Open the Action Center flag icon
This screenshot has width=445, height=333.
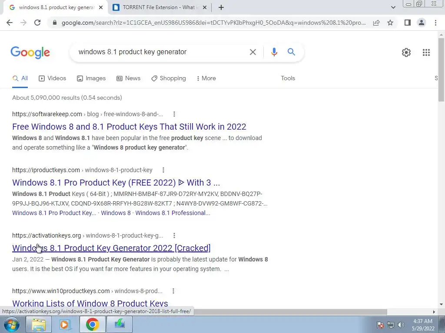pyautogui.click(x=380, y=325)
